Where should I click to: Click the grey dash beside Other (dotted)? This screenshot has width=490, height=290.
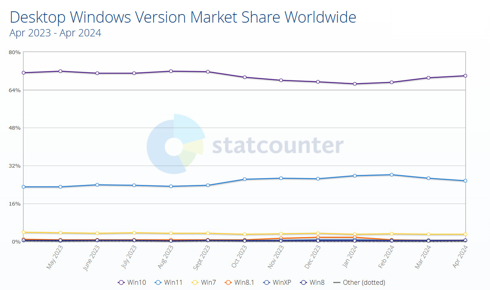[x=336, y=283]
